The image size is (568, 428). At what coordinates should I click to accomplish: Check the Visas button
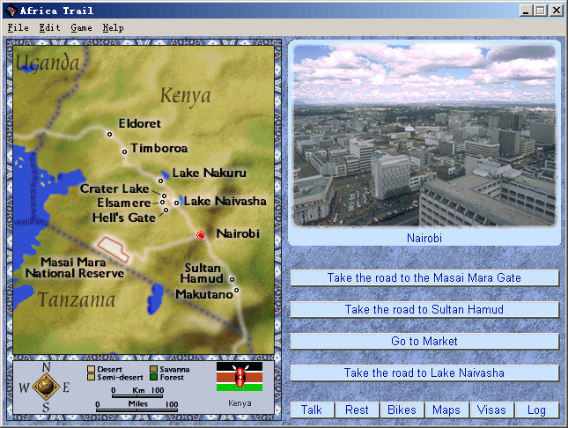tap(491, 410)
